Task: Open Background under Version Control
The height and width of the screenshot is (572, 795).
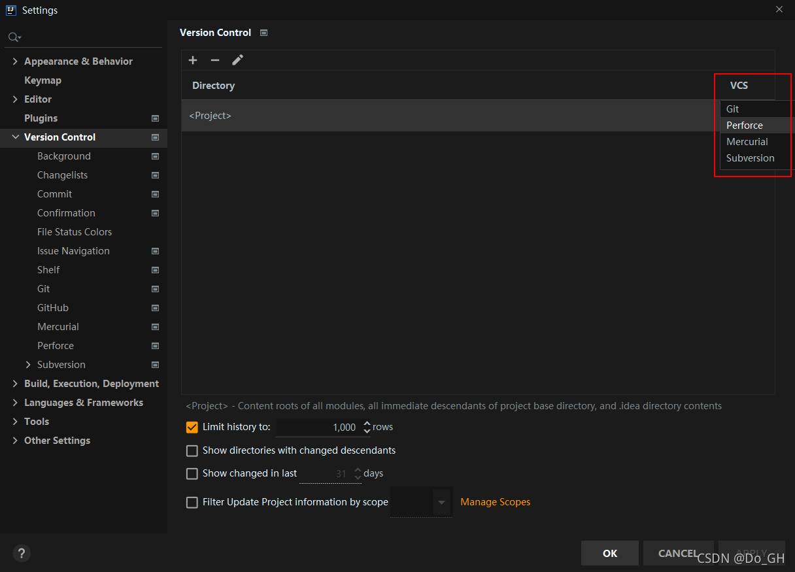Action: coord(64,156)
